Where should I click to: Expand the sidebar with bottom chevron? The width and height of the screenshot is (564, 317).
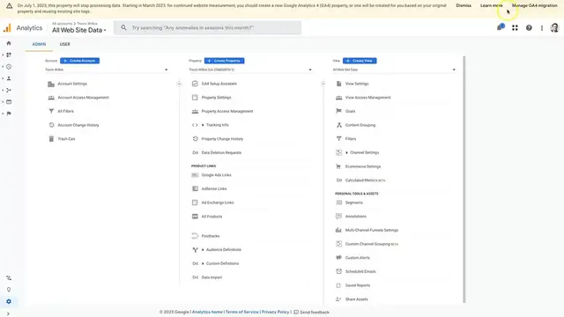click(x=8, y=313)
